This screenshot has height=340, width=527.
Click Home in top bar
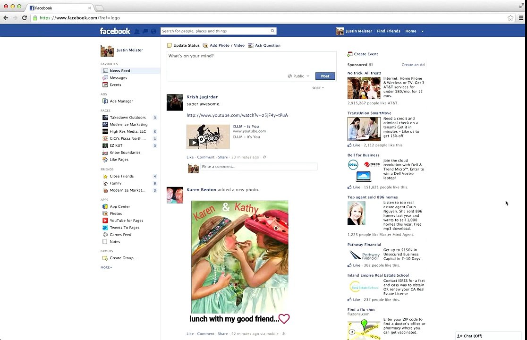(411, 31)
